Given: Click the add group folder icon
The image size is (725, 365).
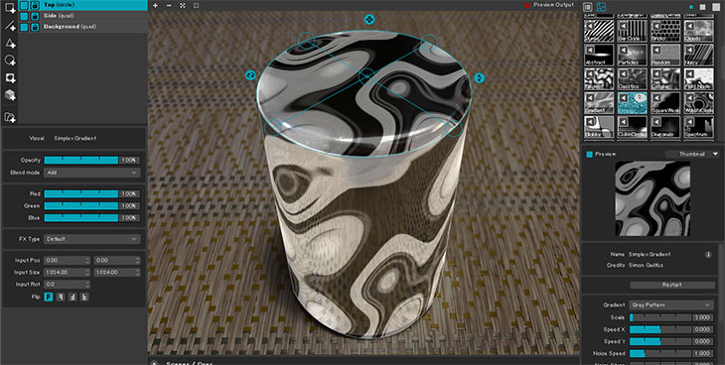Looking at the screenshot, I should [10, 117].
